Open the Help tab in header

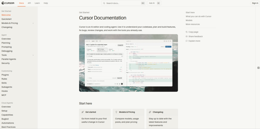(46, 3)
